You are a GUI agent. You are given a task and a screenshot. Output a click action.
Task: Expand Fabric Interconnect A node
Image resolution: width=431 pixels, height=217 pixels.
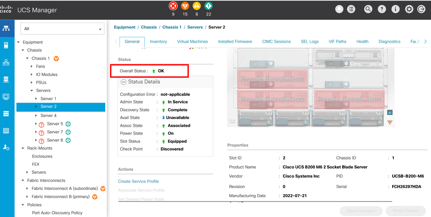coord(28,189)
